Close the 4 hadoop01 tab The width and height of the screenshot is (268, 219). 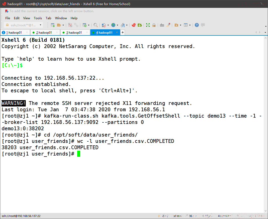point(117,32)
